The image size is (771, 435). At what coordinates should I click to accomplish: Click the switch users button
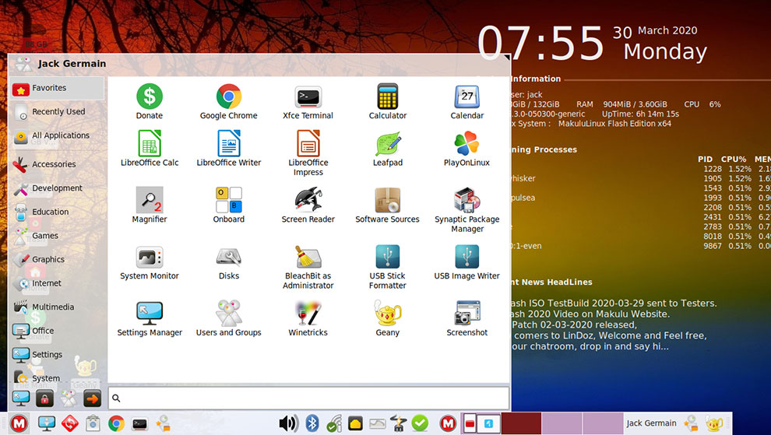click(69, 398)
